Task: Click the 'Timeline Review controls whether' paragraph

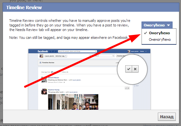Action: tap(70, 25)
